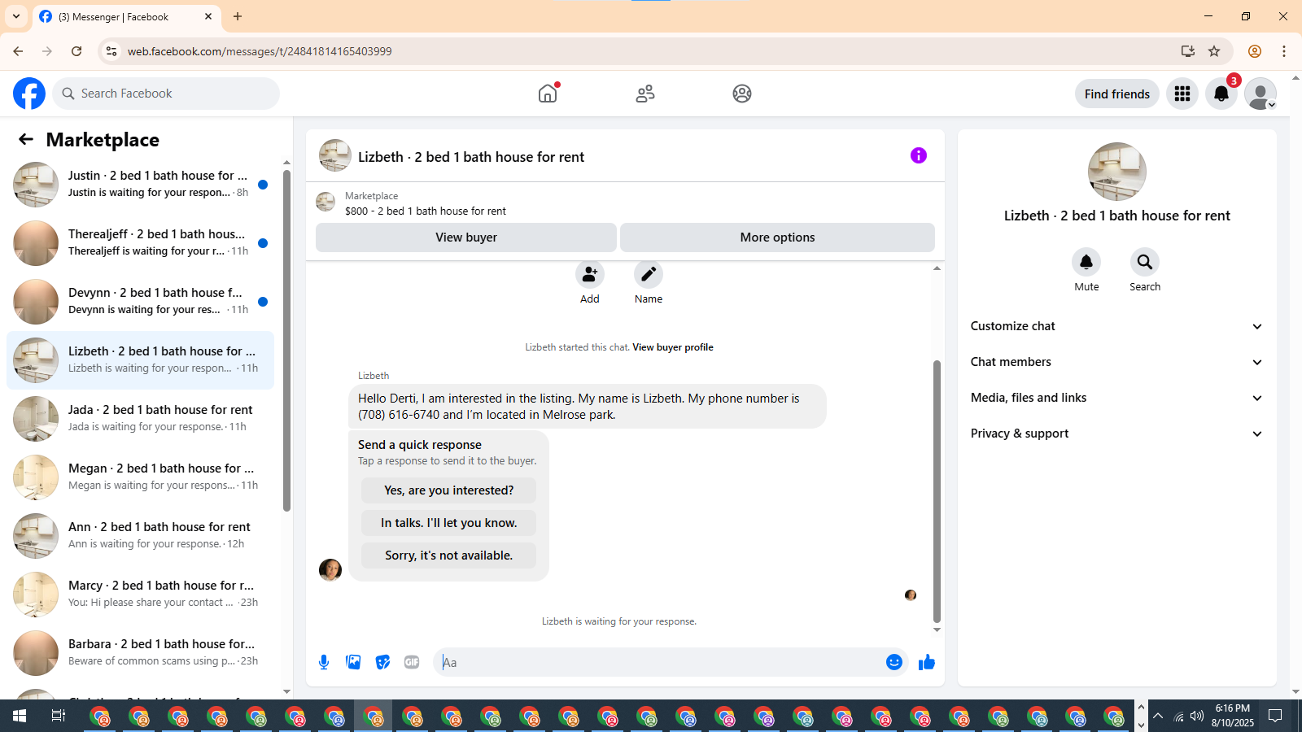Click the conversation list scrollbar

pos(286,342)
